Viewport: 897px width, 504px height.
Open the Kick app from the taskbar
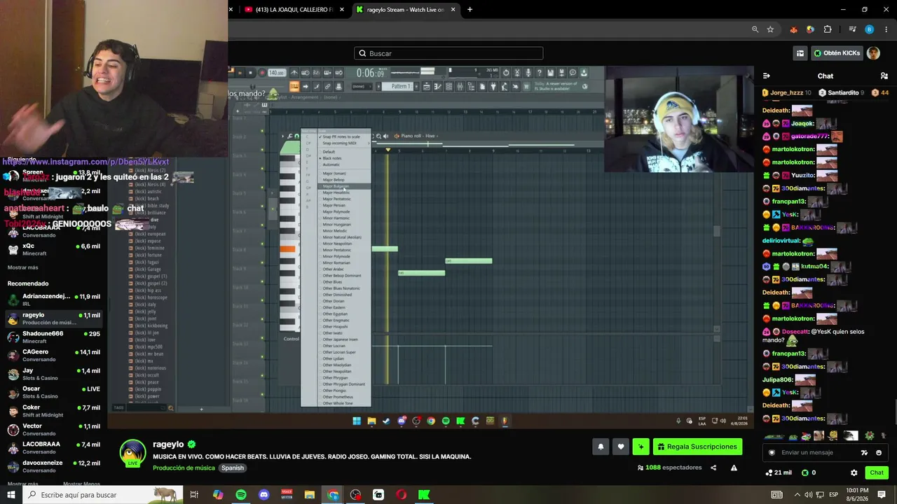pos(424,495)
